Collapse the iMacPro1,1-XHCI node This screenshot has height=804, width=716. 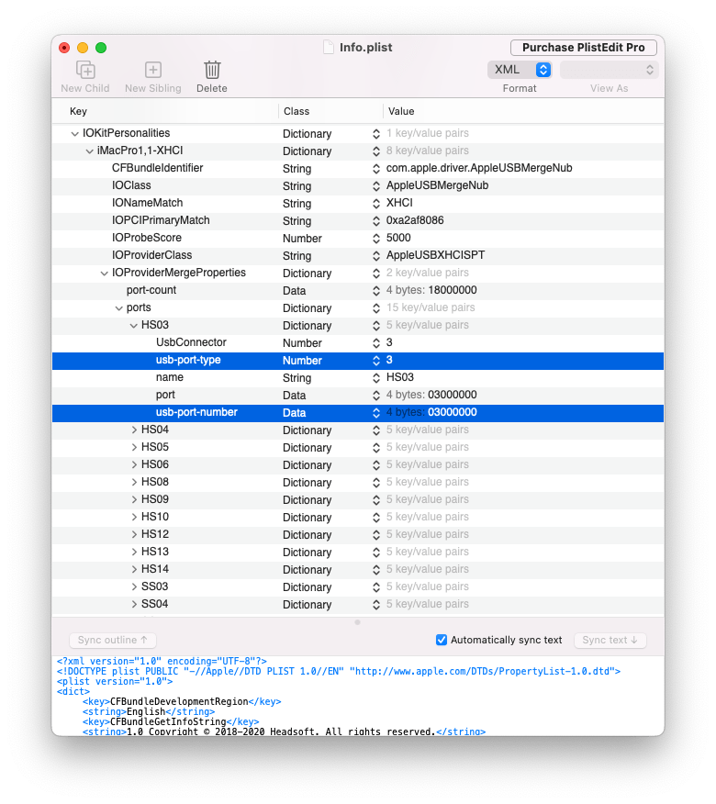[x=89, y=151]
